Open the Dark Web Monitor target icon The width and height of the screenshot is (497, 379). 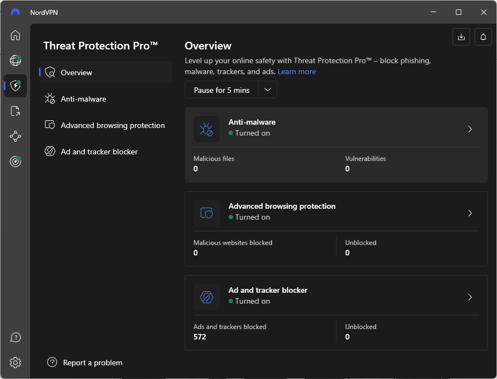coord(15,161)
